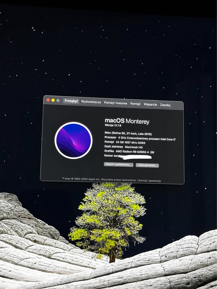
Task: Click the Macintosh HD startup disk value
Action: (x=134, y=147)
